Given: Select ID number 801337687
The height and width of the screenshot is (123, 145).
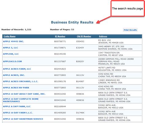Looking at the screenshot, I should pos(60,61).
